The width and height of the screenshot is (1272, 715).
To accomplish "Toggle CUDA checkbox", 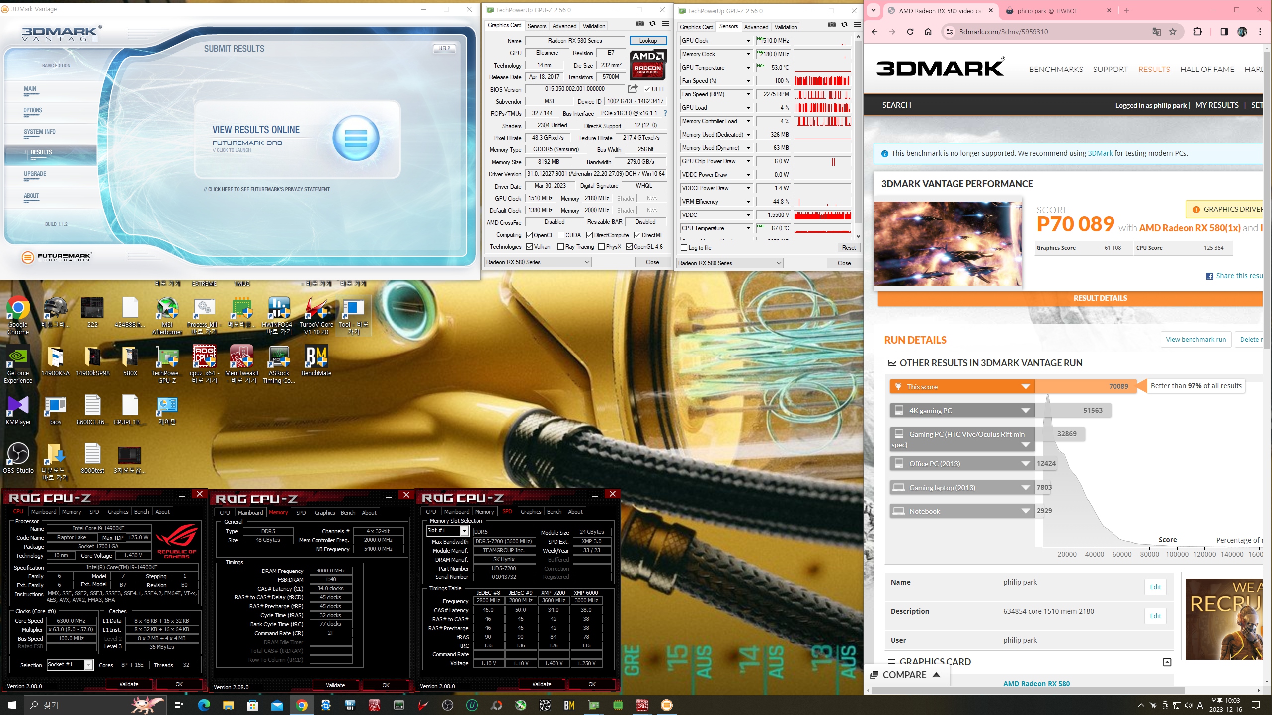I will [561, 235].
